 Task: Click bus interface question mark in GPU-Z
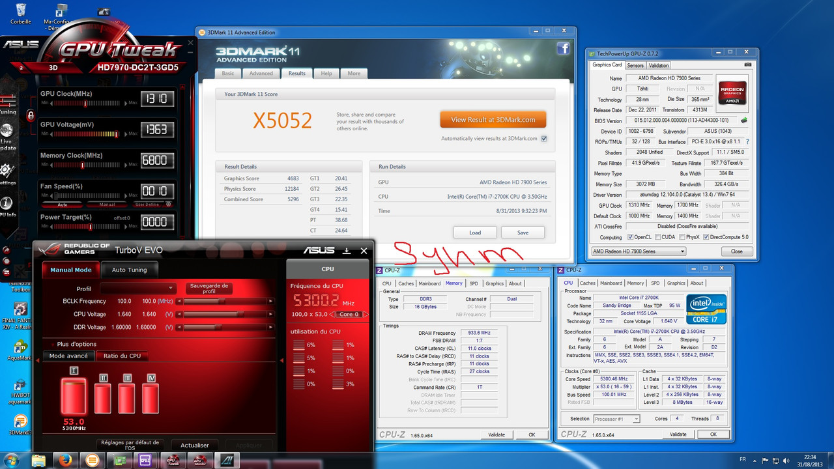[747, 141]
